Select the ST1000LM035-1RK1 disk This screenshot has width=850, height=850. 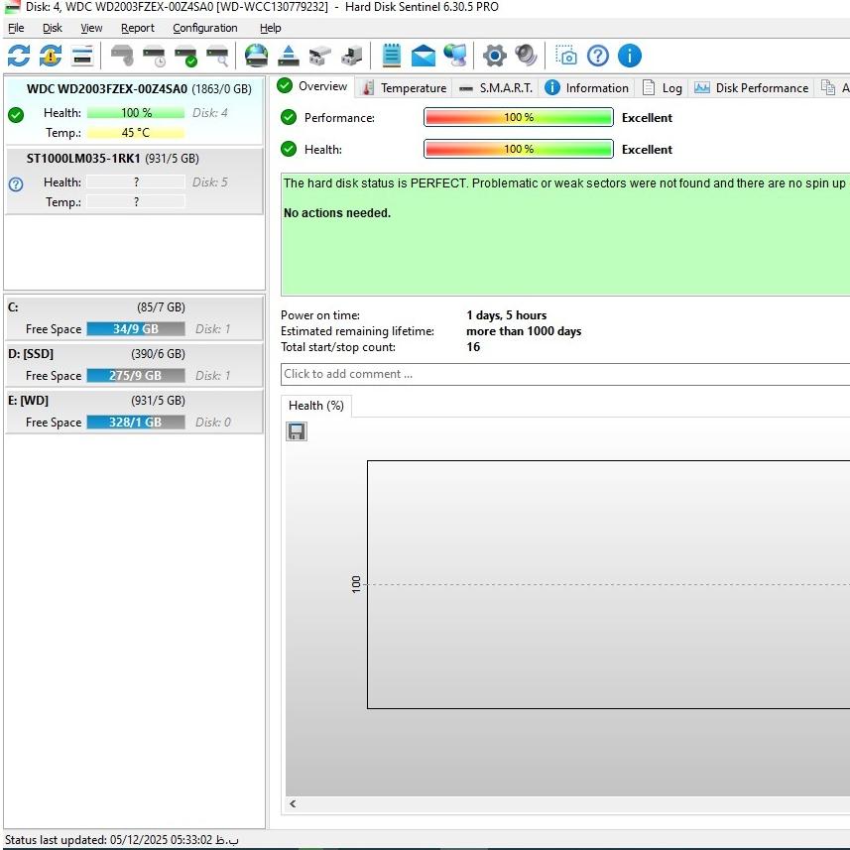click(112, 159)
